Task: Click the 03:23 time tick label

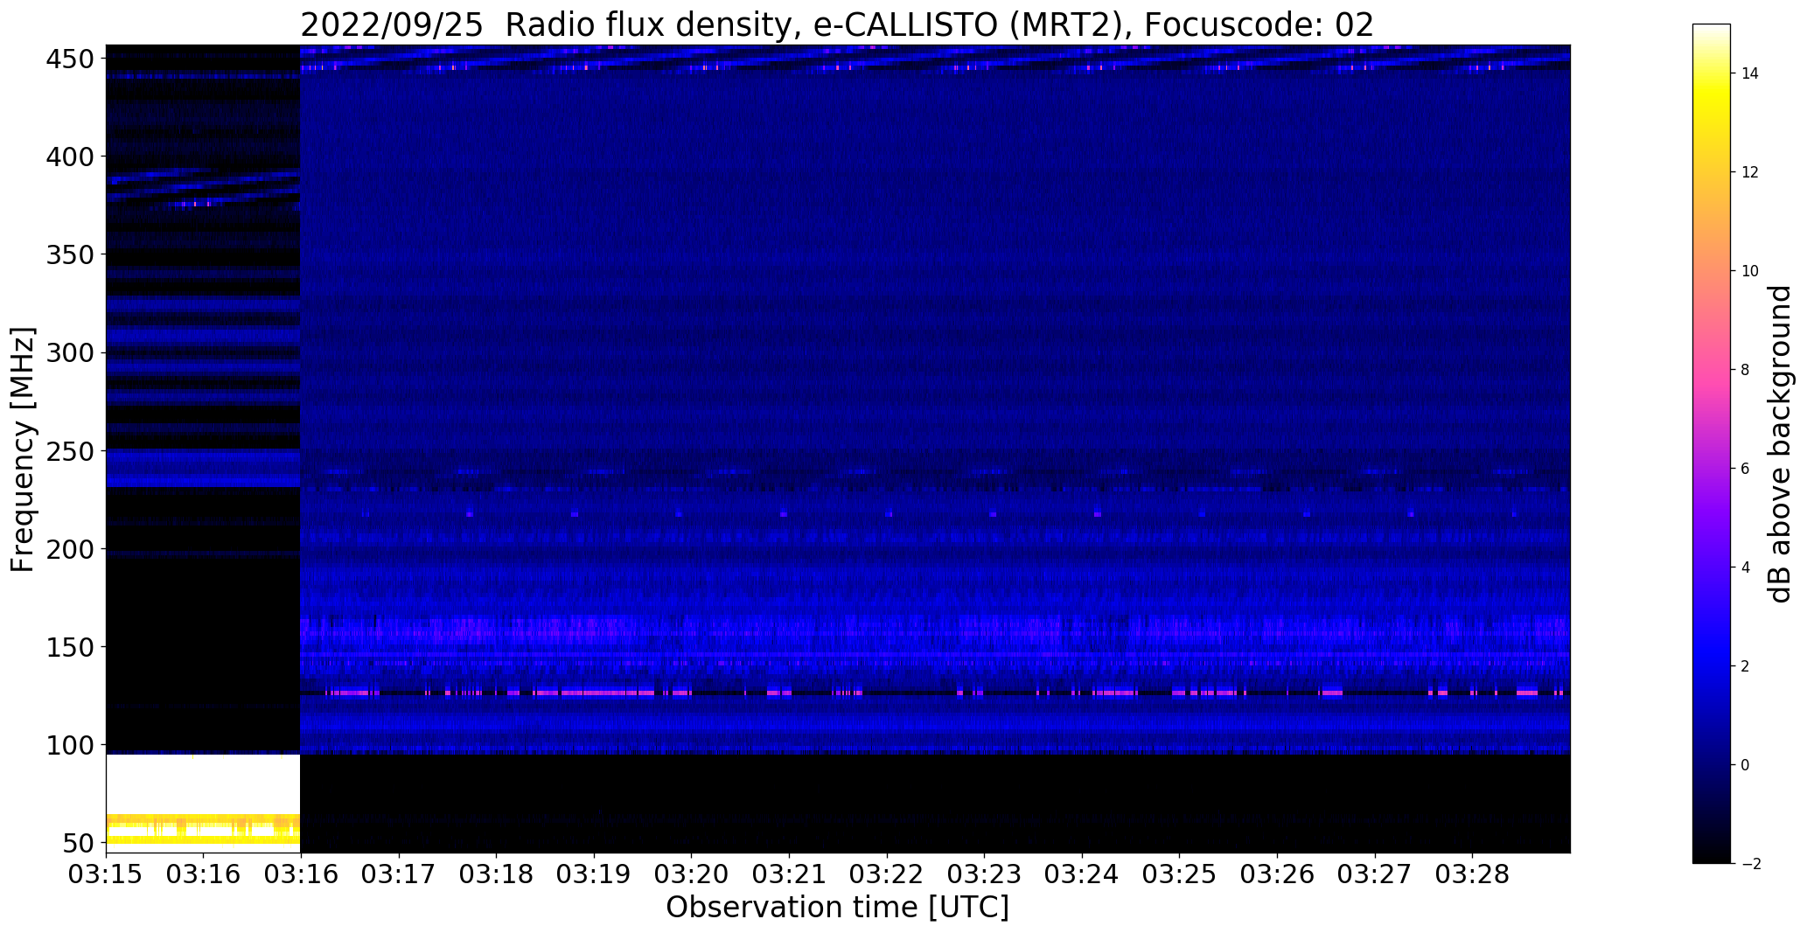Action: point(985,874)
